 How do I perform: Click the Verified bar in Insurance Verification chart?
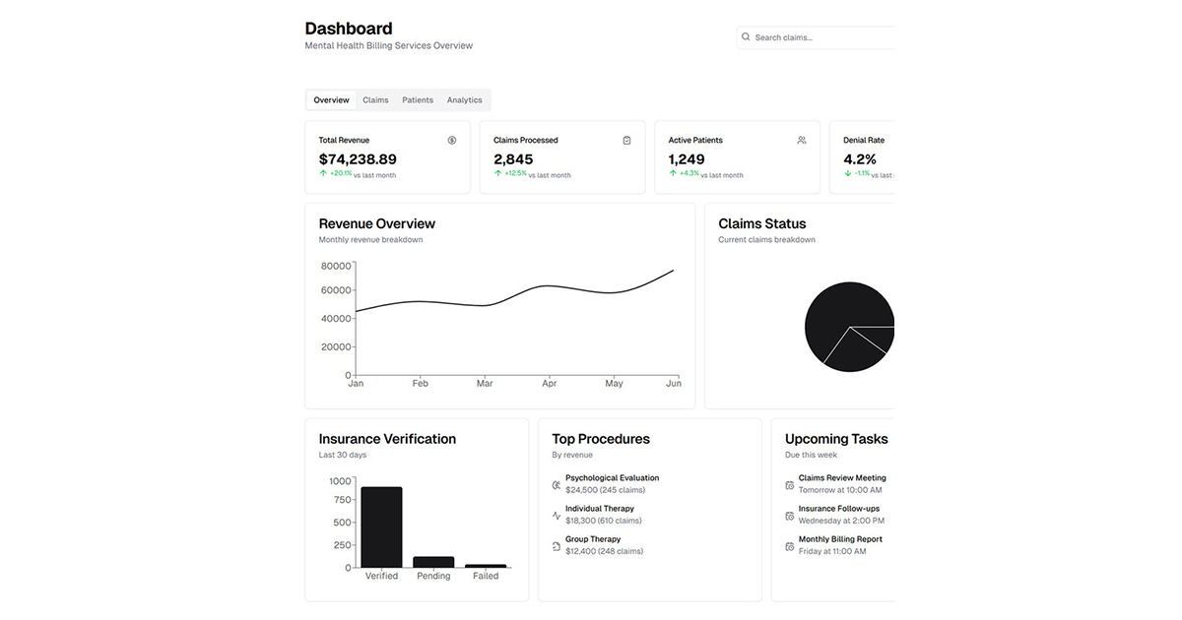(x=381, y=527)
